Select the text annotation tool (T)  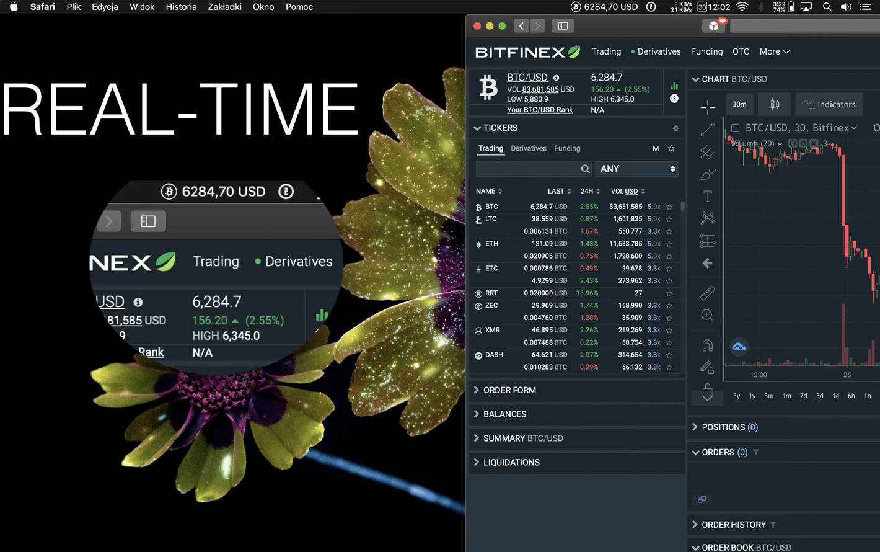tap(707, 197)
